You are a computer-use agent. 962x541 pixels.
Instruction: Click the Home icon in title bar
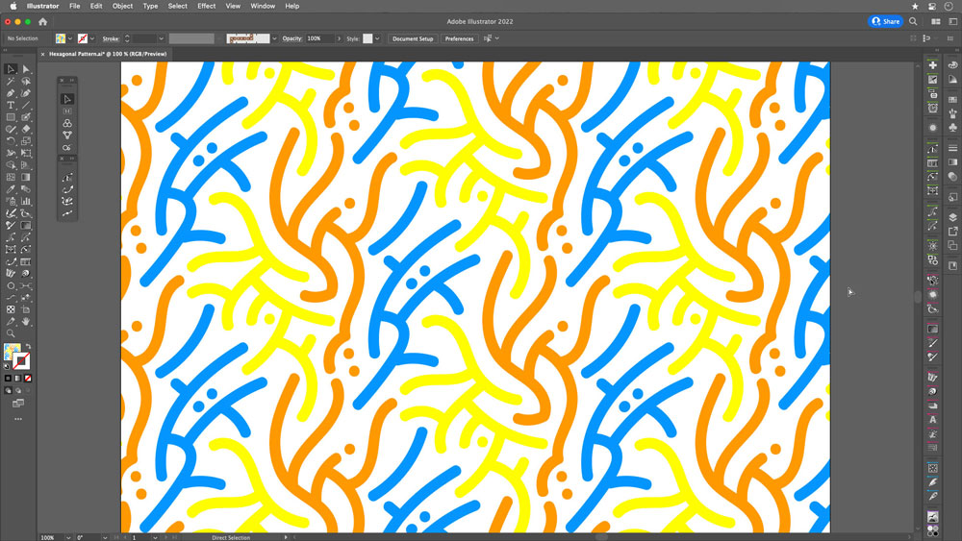[43, 21]
